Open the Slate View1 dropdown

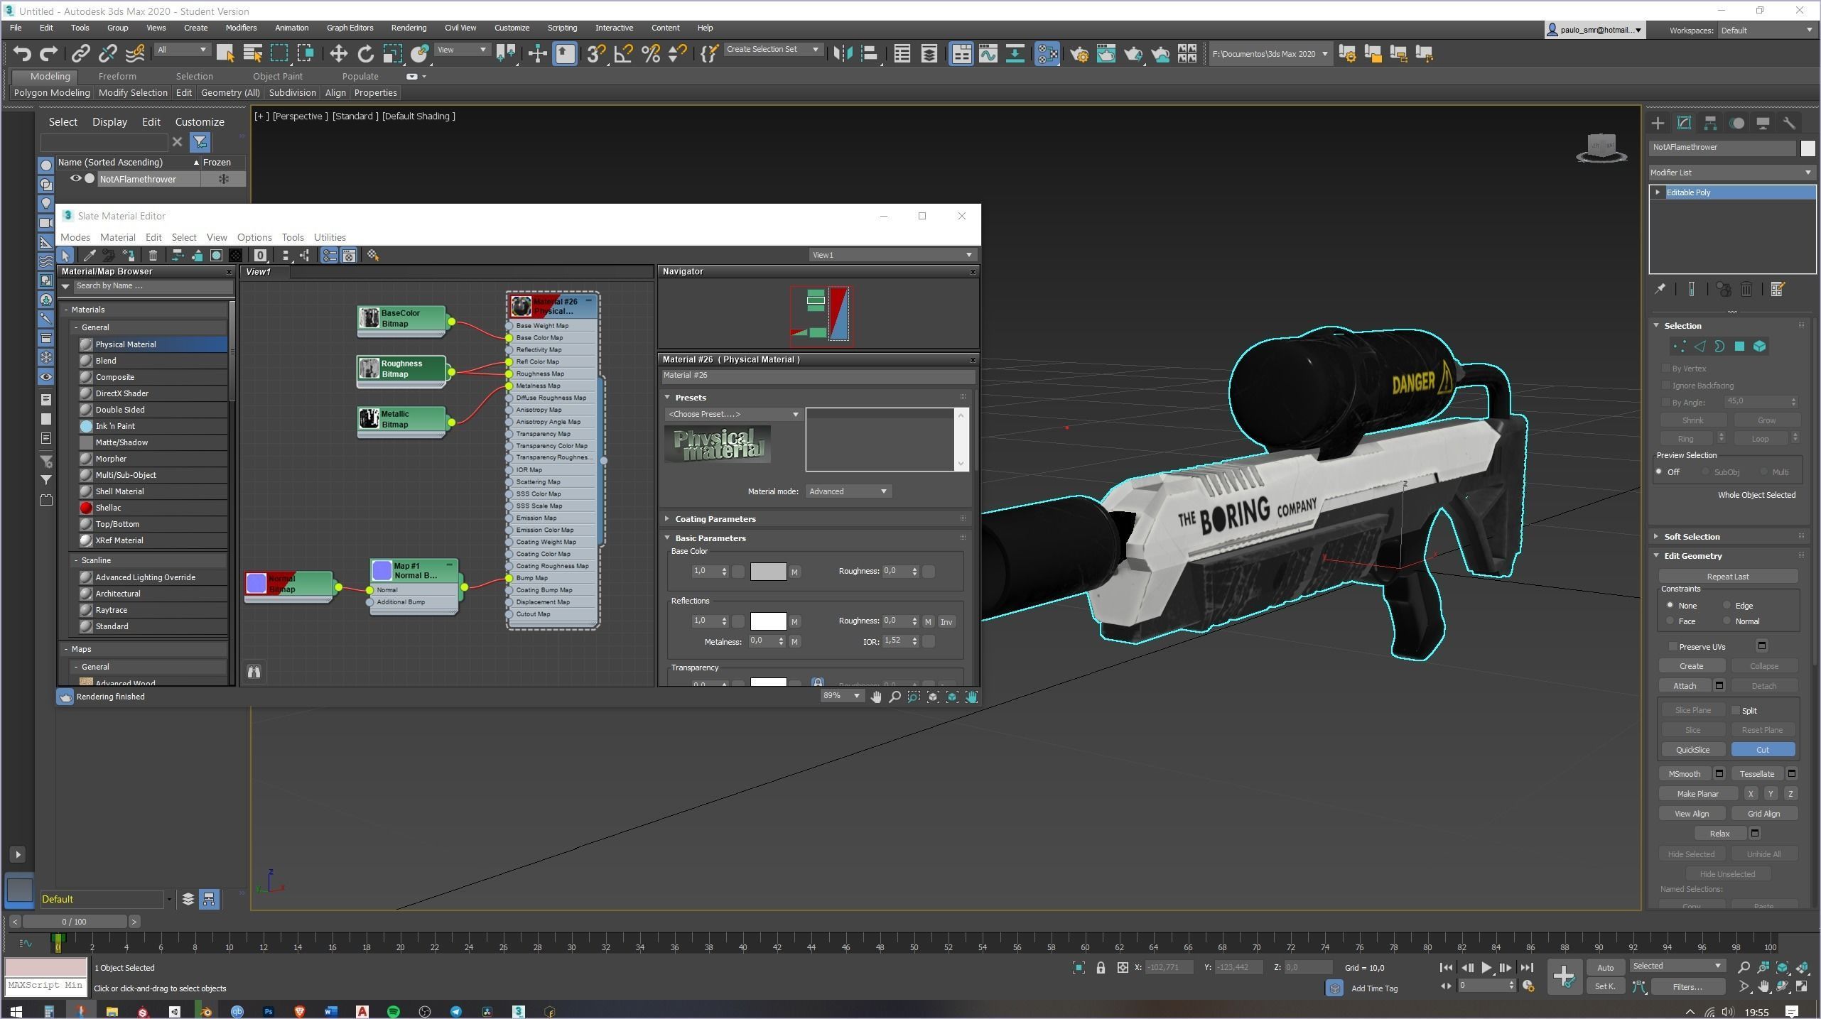pyautogui.click(x=892, y=255)
